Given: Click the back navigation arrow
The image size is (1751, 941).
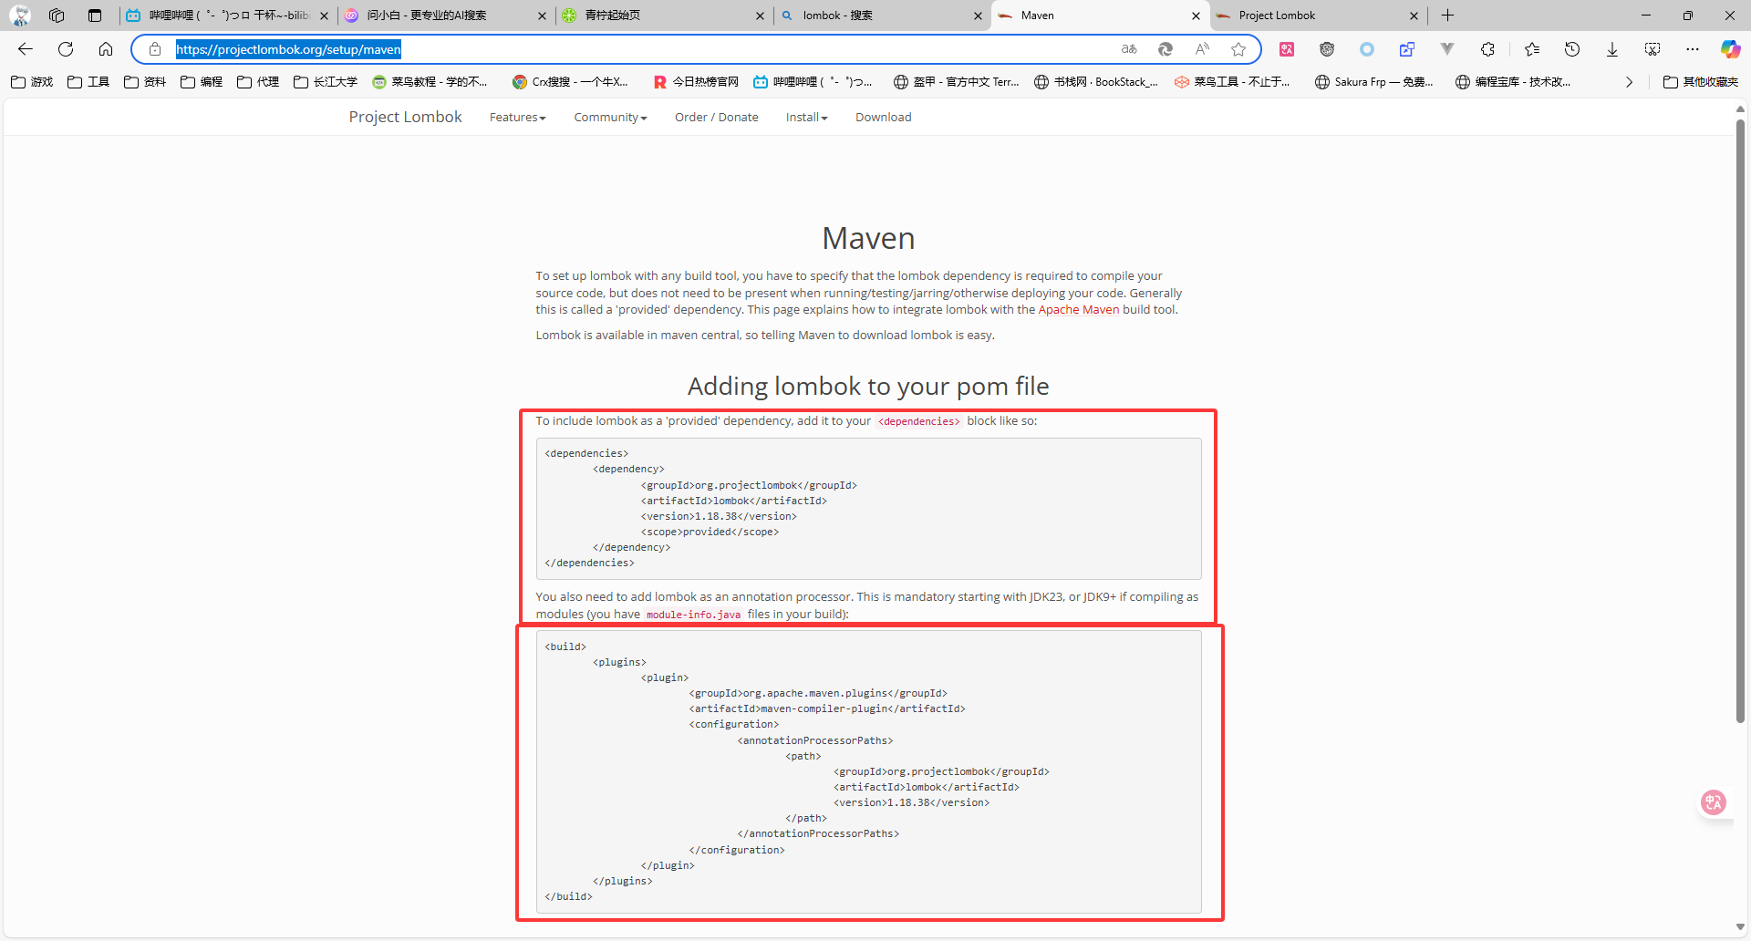Looking at the screenshot, I should click(26, 49).
